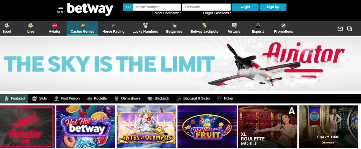The width and height of the screenshot is (361, 149).
Task: Open the live chat bubbles icon
Action: [350, 29]
